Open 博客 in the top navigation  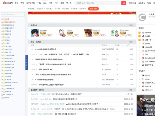22,3
